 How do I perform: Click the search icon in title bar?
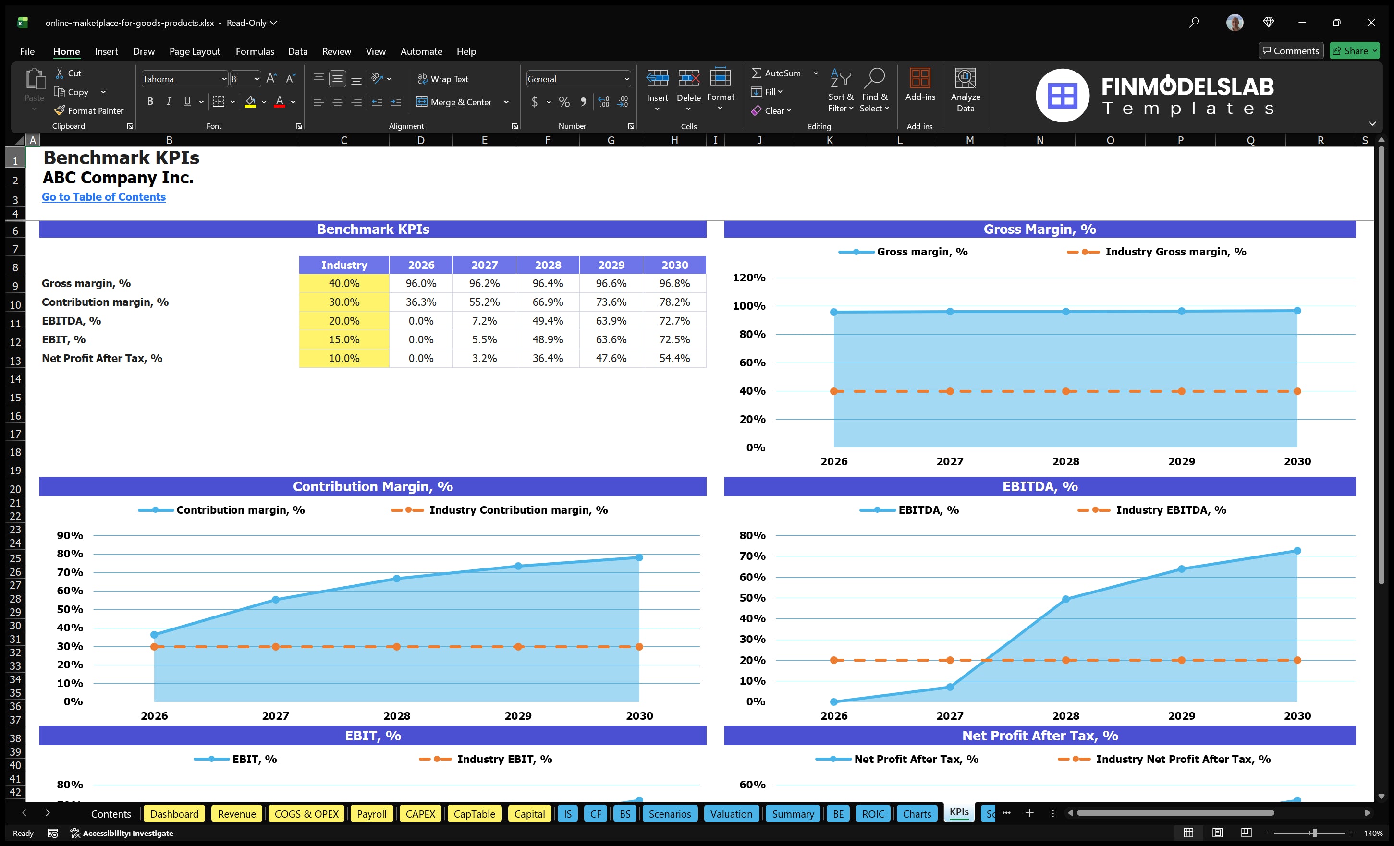(x=1194, y=23)
